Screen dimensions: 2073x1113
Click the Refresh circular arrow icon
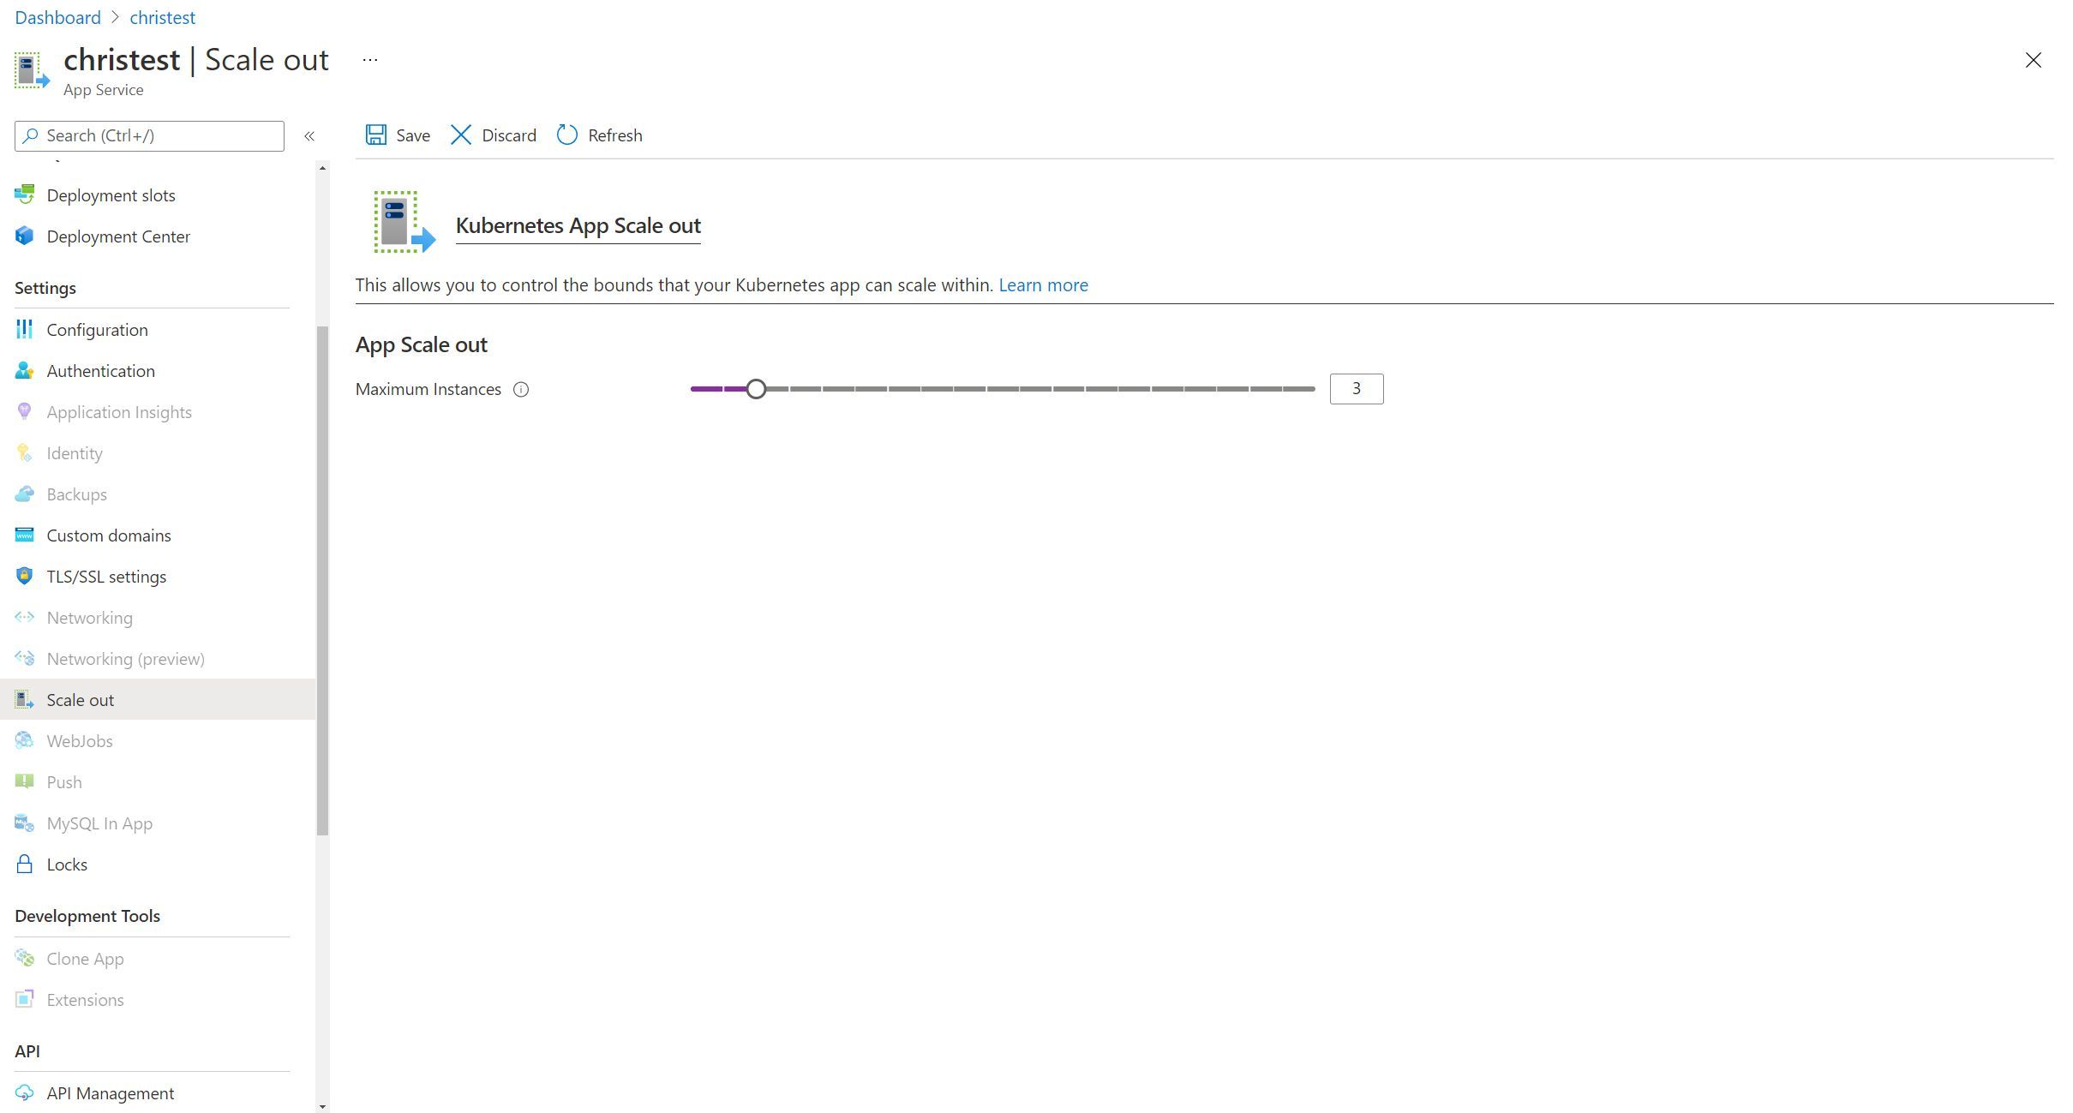coord(566,135)
